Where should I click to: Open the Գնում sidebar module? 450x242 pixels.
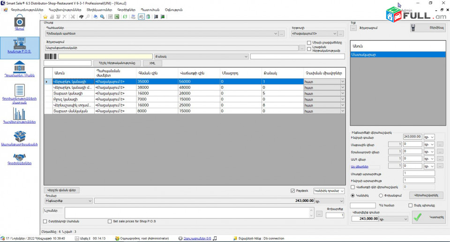20,22
